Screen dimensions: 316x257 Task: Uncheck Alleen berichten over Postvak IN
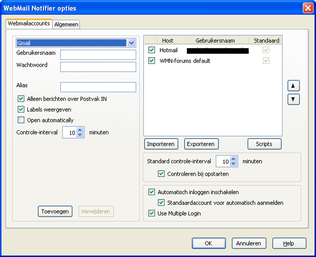pos(21,99)
